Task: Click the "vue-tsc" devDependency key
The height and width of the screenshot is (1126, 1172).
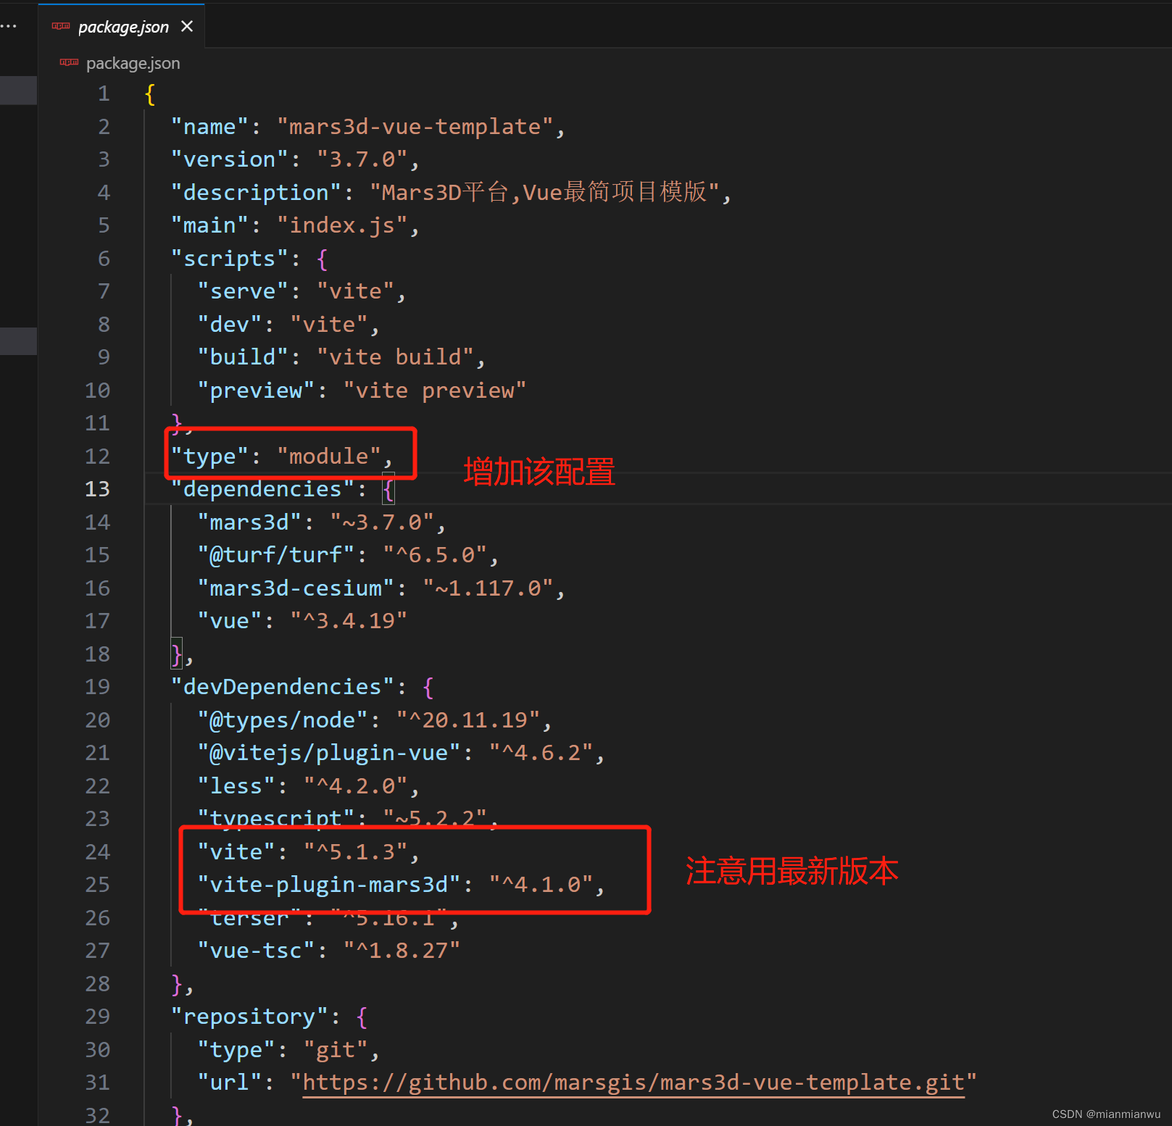Action: pyautogui.click(x=257, y=951)
